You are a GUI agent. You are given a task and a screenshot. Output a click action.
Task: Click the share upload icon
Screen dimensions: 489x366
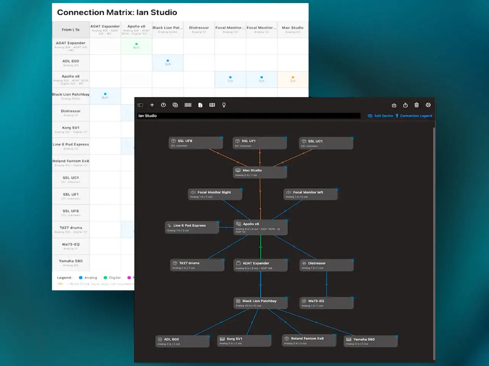click(405, 105)
